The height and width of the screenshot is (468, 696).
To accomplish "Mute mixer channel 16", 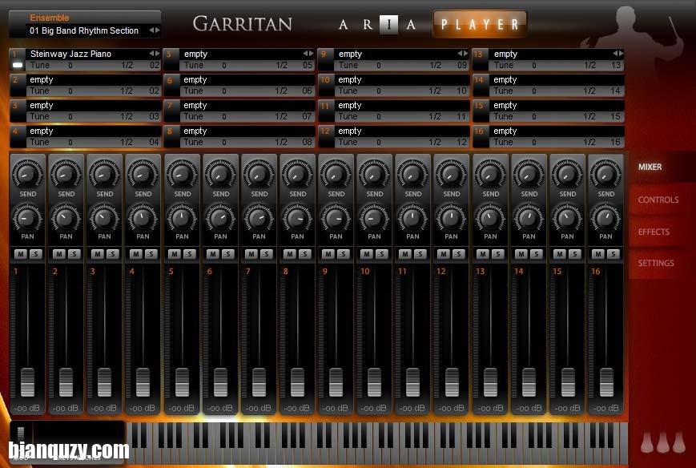I will click(598, 254).
